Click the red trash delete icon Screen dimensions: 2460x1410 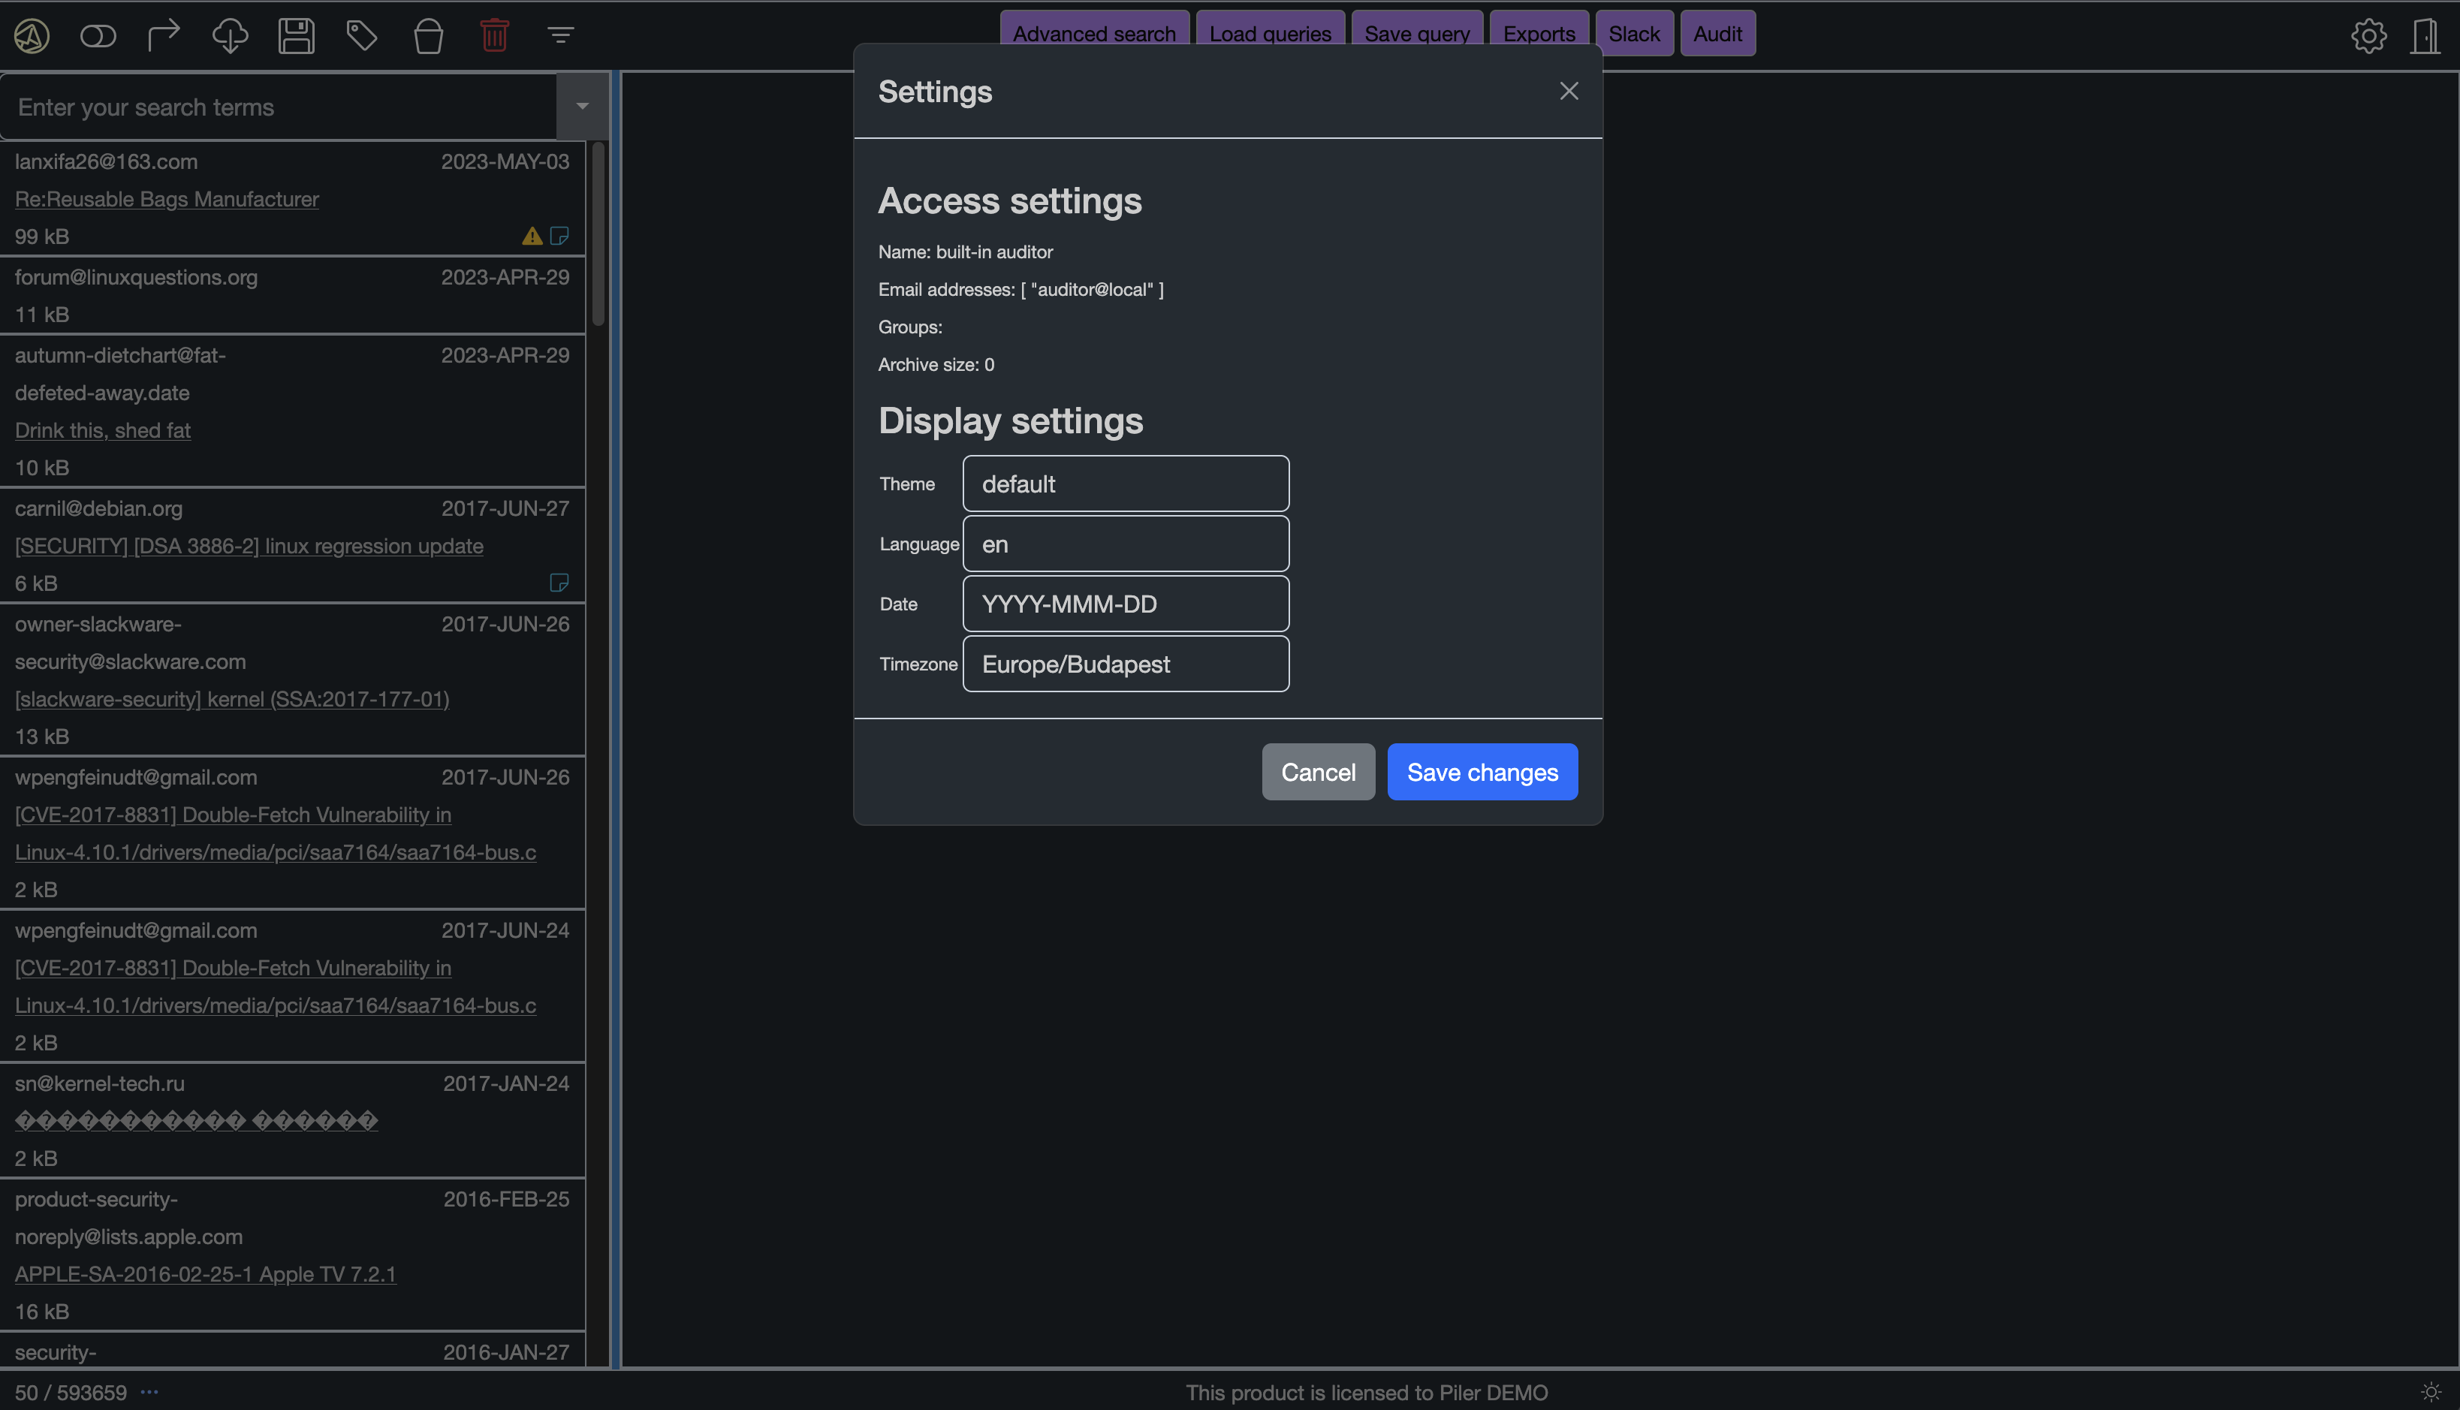494,36
